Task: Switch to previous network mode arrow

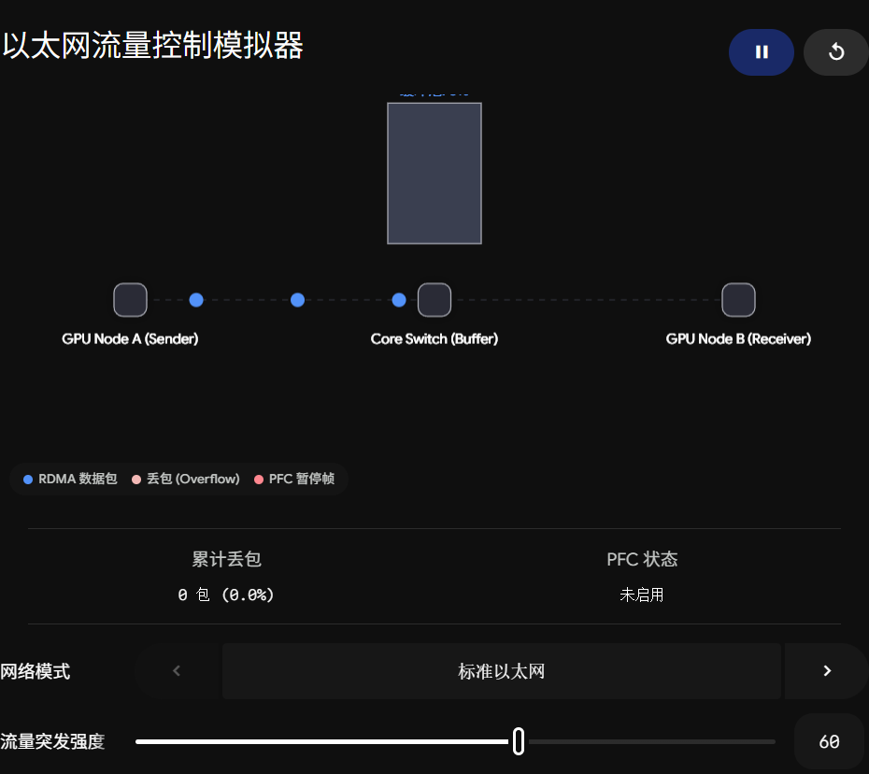Action: coord(177,671)
